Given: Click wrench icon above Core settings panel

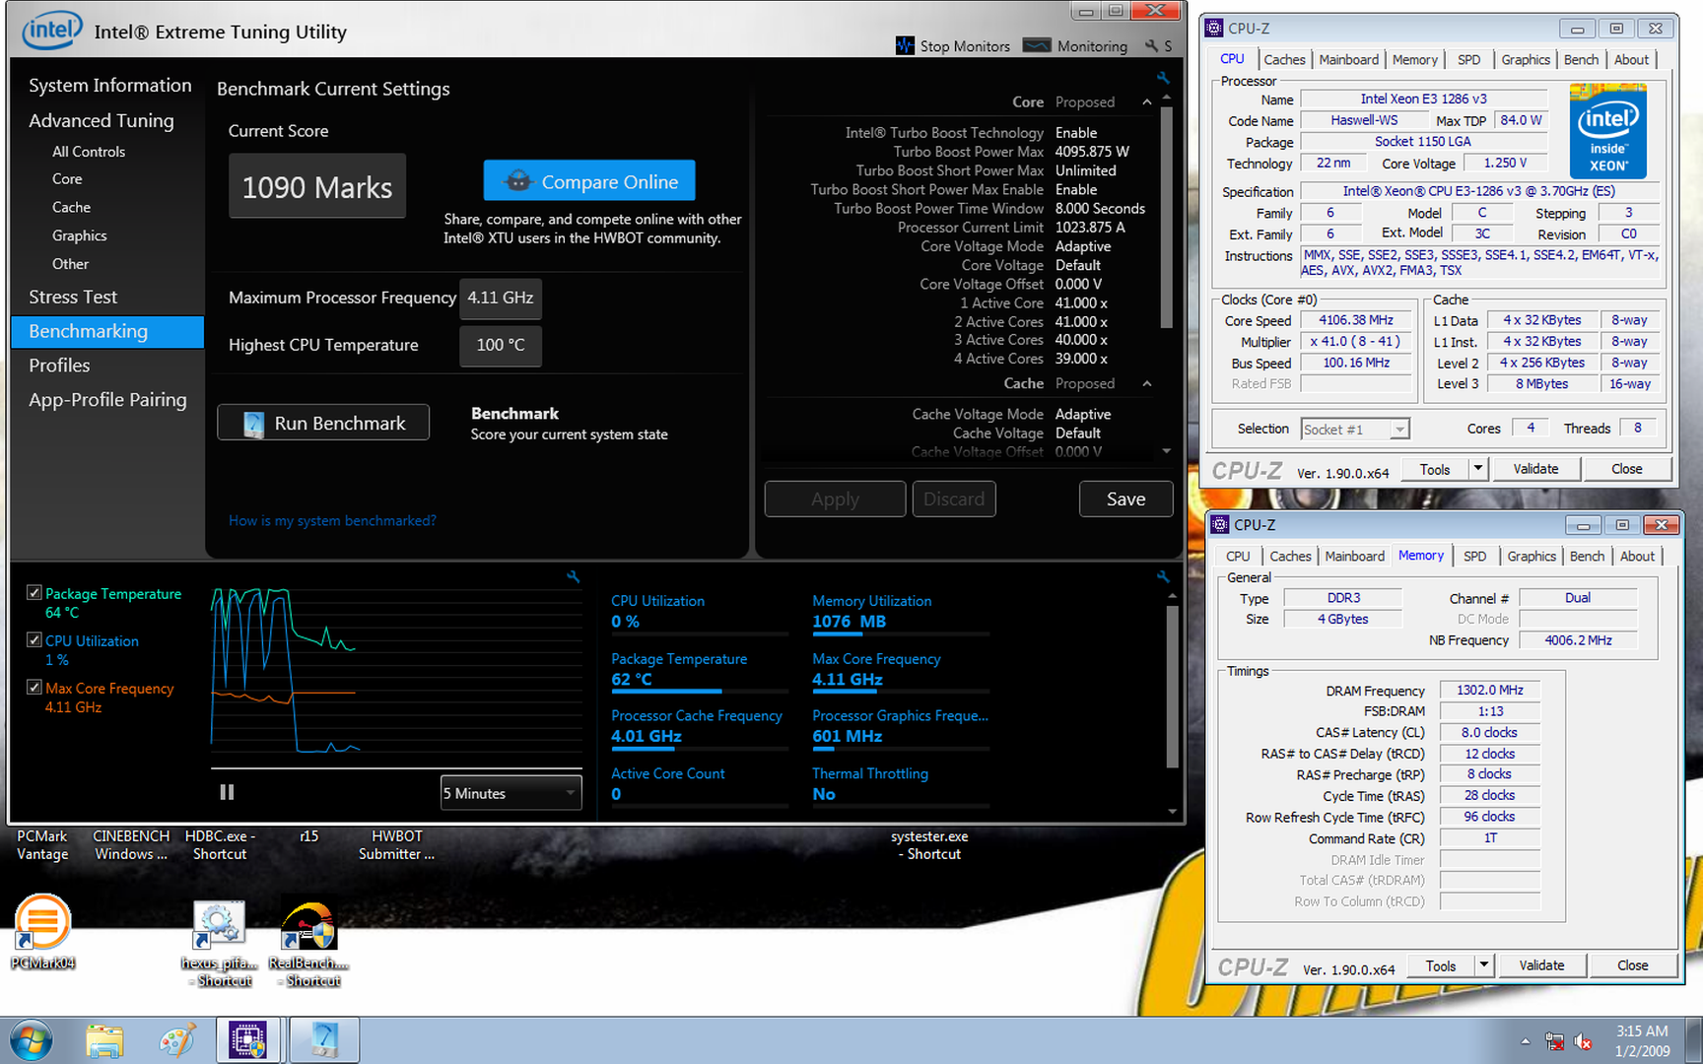Looking at the screenshot, I should (x=1163, y=78).
